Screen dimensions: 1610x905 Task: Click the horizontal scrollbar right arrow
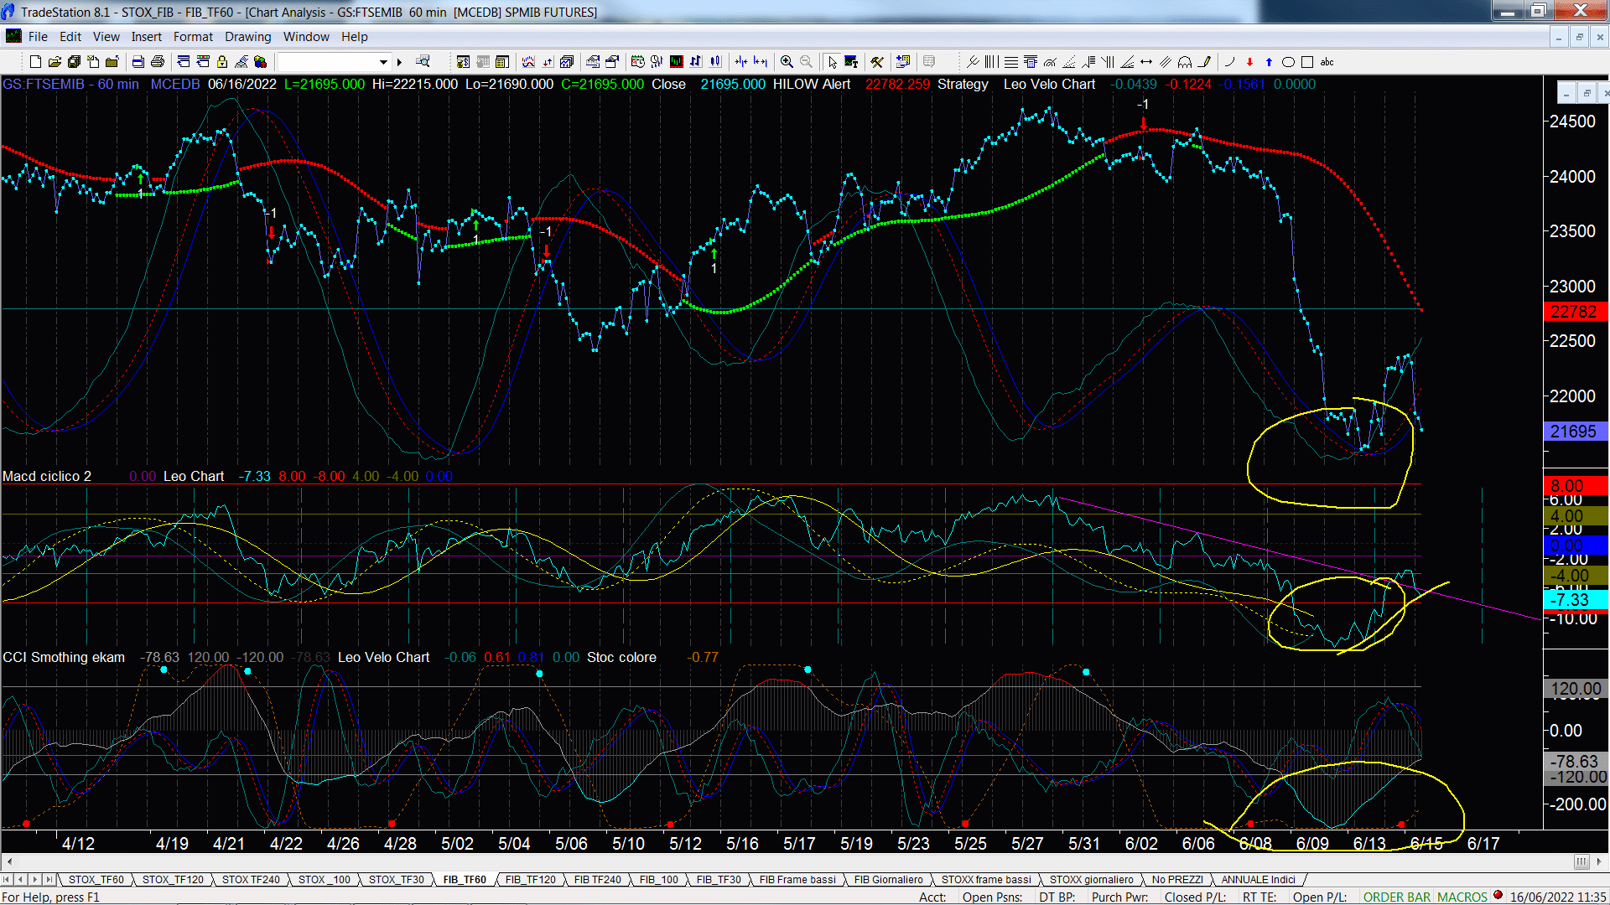1599,861
